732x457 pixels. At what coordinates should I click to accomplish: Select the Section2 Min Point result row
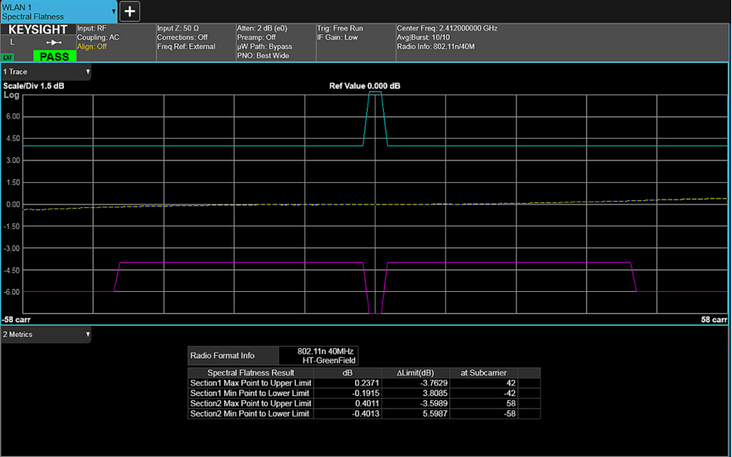click(x=364, y=413)
